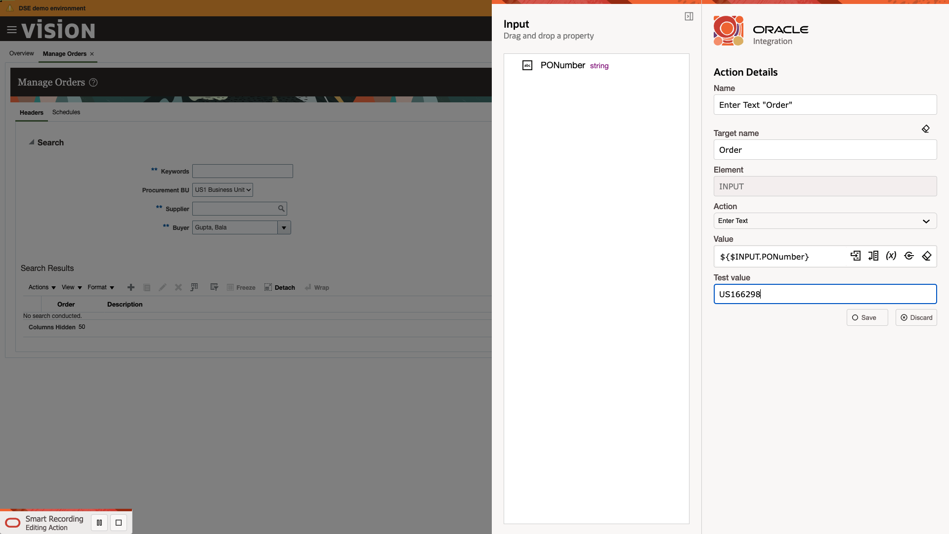
Task: Stop the Smart Recording
Action: coord(118,522)
